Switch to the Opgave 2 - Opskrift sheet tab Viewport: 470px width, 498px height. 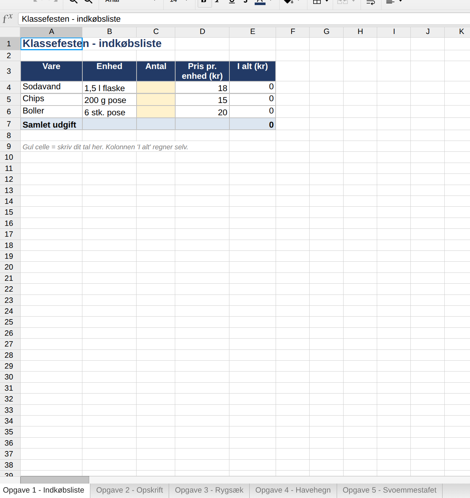(129, 490)
